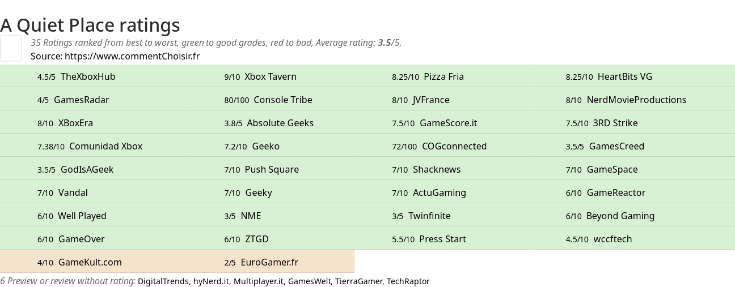This screenshot has height=287, width=735.
Task: Select the TheXboxHub 4.5/5 rating
Action: [94, 76]
